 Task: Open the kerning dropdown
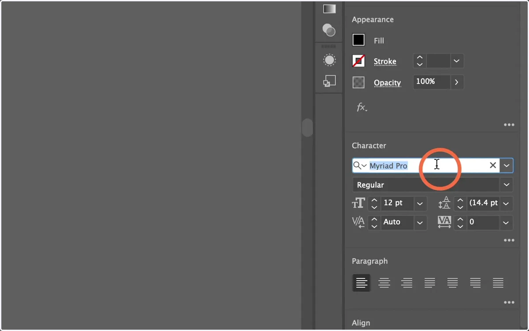420,222
